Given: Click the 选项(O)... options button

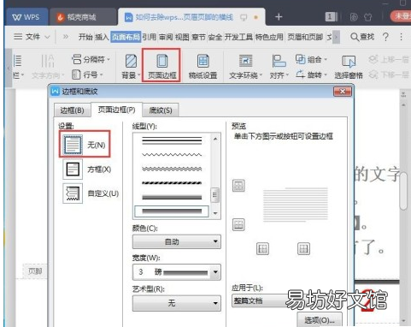Looking at the screenshot, I should point(320,320).
